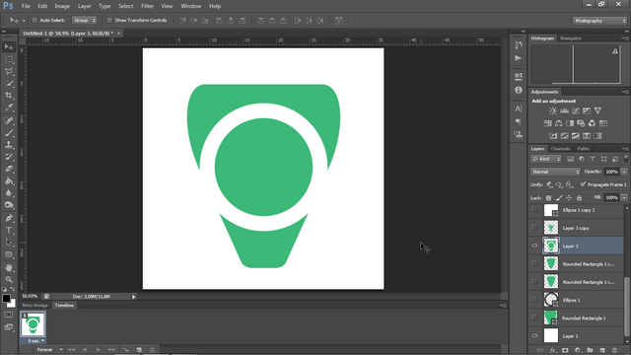Select the Move tool
Screen dimensions: 631x355
coord(9,47)
